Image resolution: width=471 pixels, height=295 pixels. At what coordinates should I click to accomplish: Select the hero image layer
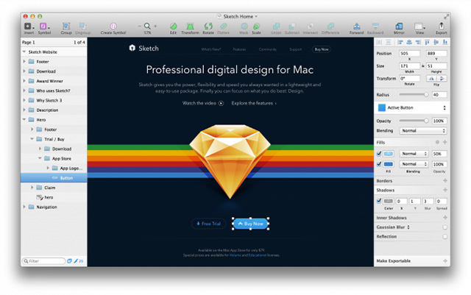pyautogui.click(x=54, y=197)
